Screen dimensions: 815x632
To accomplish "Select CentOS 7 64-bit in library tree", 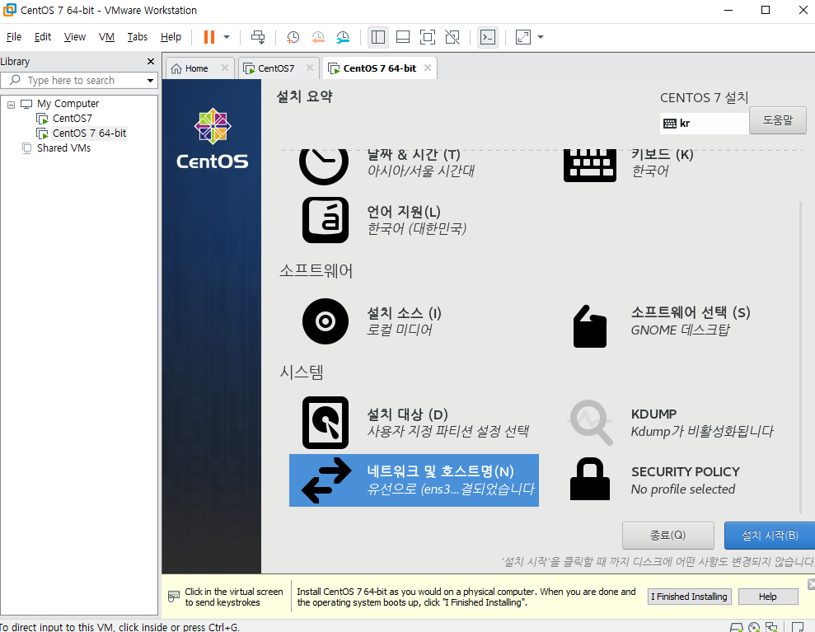I will tap(89, 133).
